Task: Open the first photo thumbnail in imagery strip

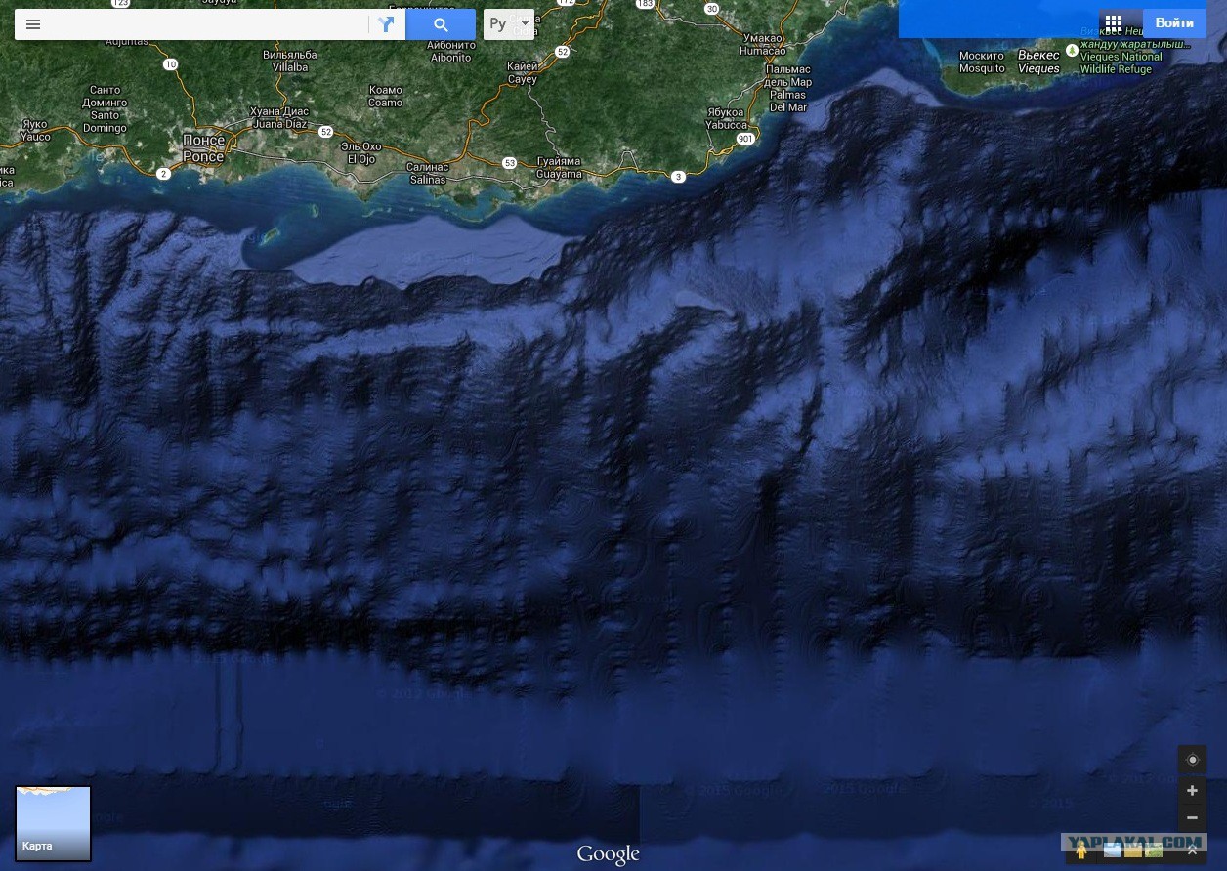Action: (1113, 850)
